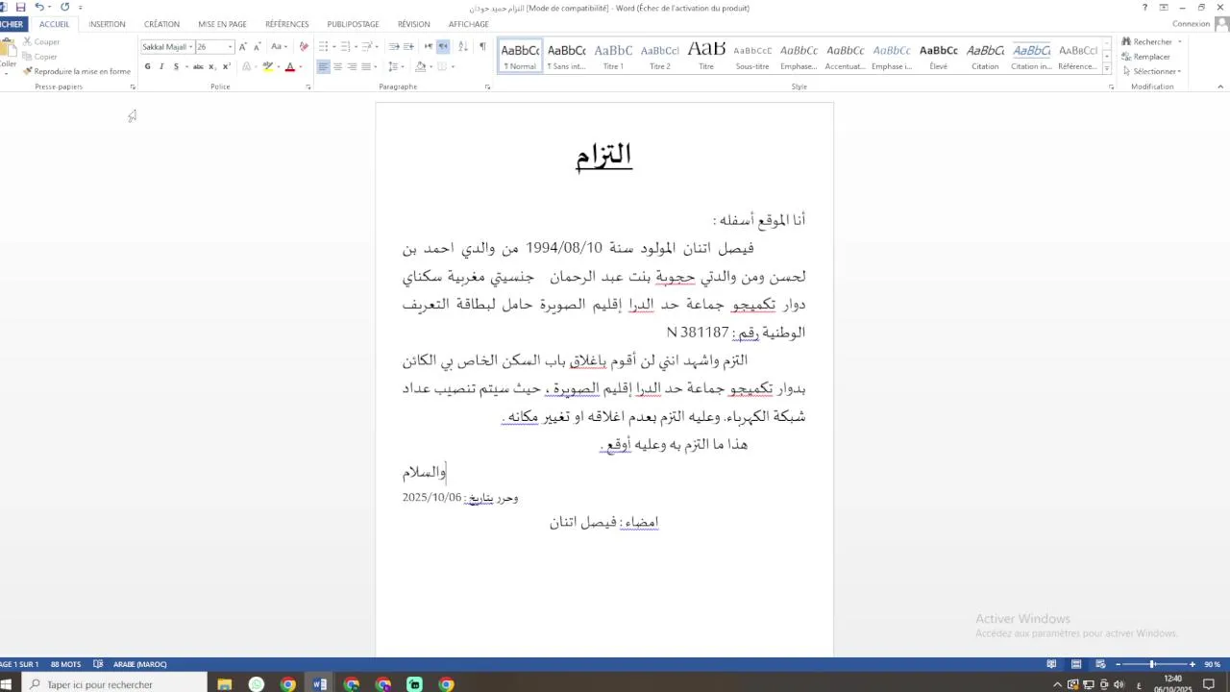The width and height of the screenshot is (1230, 692).
Task: Clear all formatting with the eraser icon
Action: coord(304,46)
